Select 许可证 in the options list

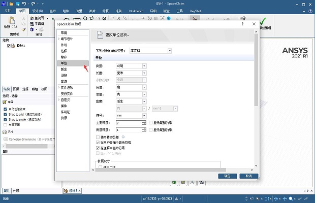[x=73, y=112]
